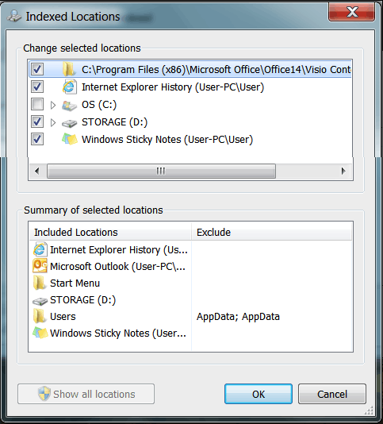This screenshot has width=383, height=424.
Task: Click the scrollbar left arrow
Action: 37,171
